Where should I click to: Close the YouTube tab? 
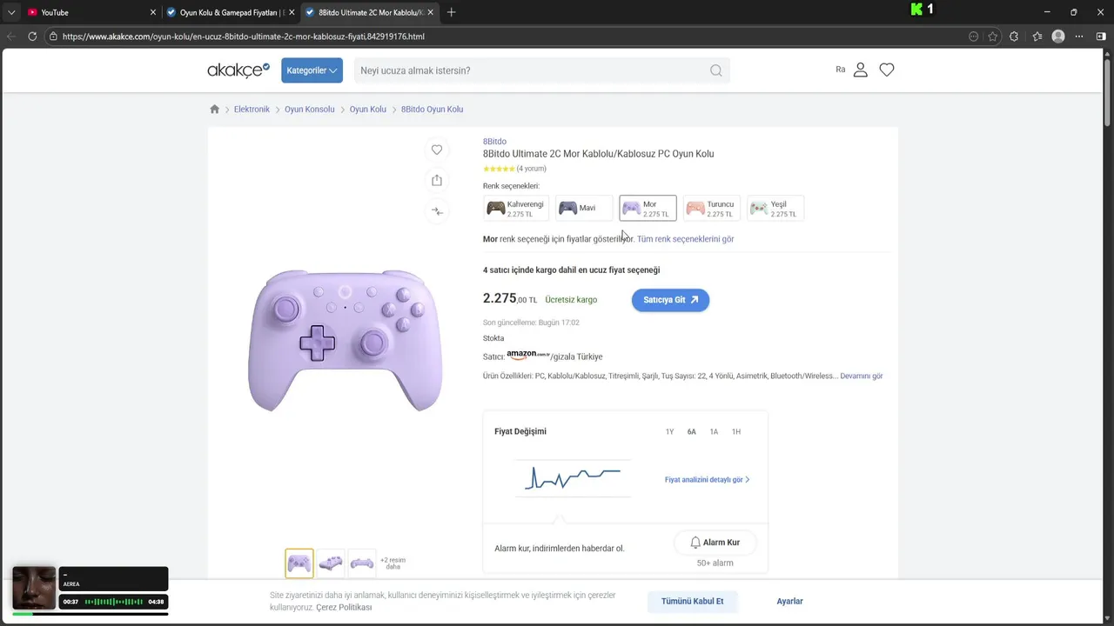coord(153,12)
